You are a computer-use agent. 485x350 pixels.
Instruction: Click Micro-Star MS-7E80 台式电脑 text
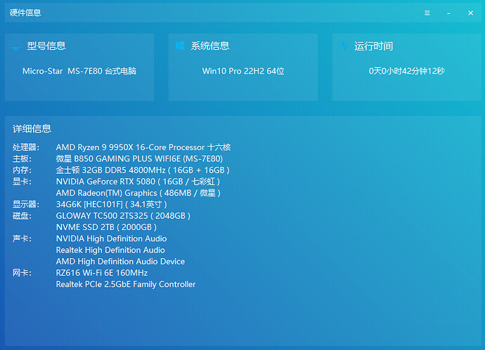click(x=79, y=71)
